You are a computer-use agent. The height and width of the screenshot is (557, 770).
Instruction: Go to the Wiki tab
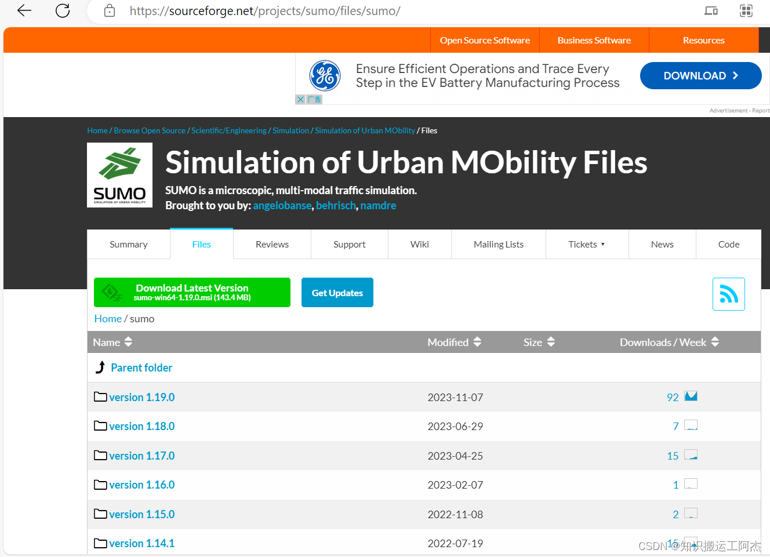(420, 245)
